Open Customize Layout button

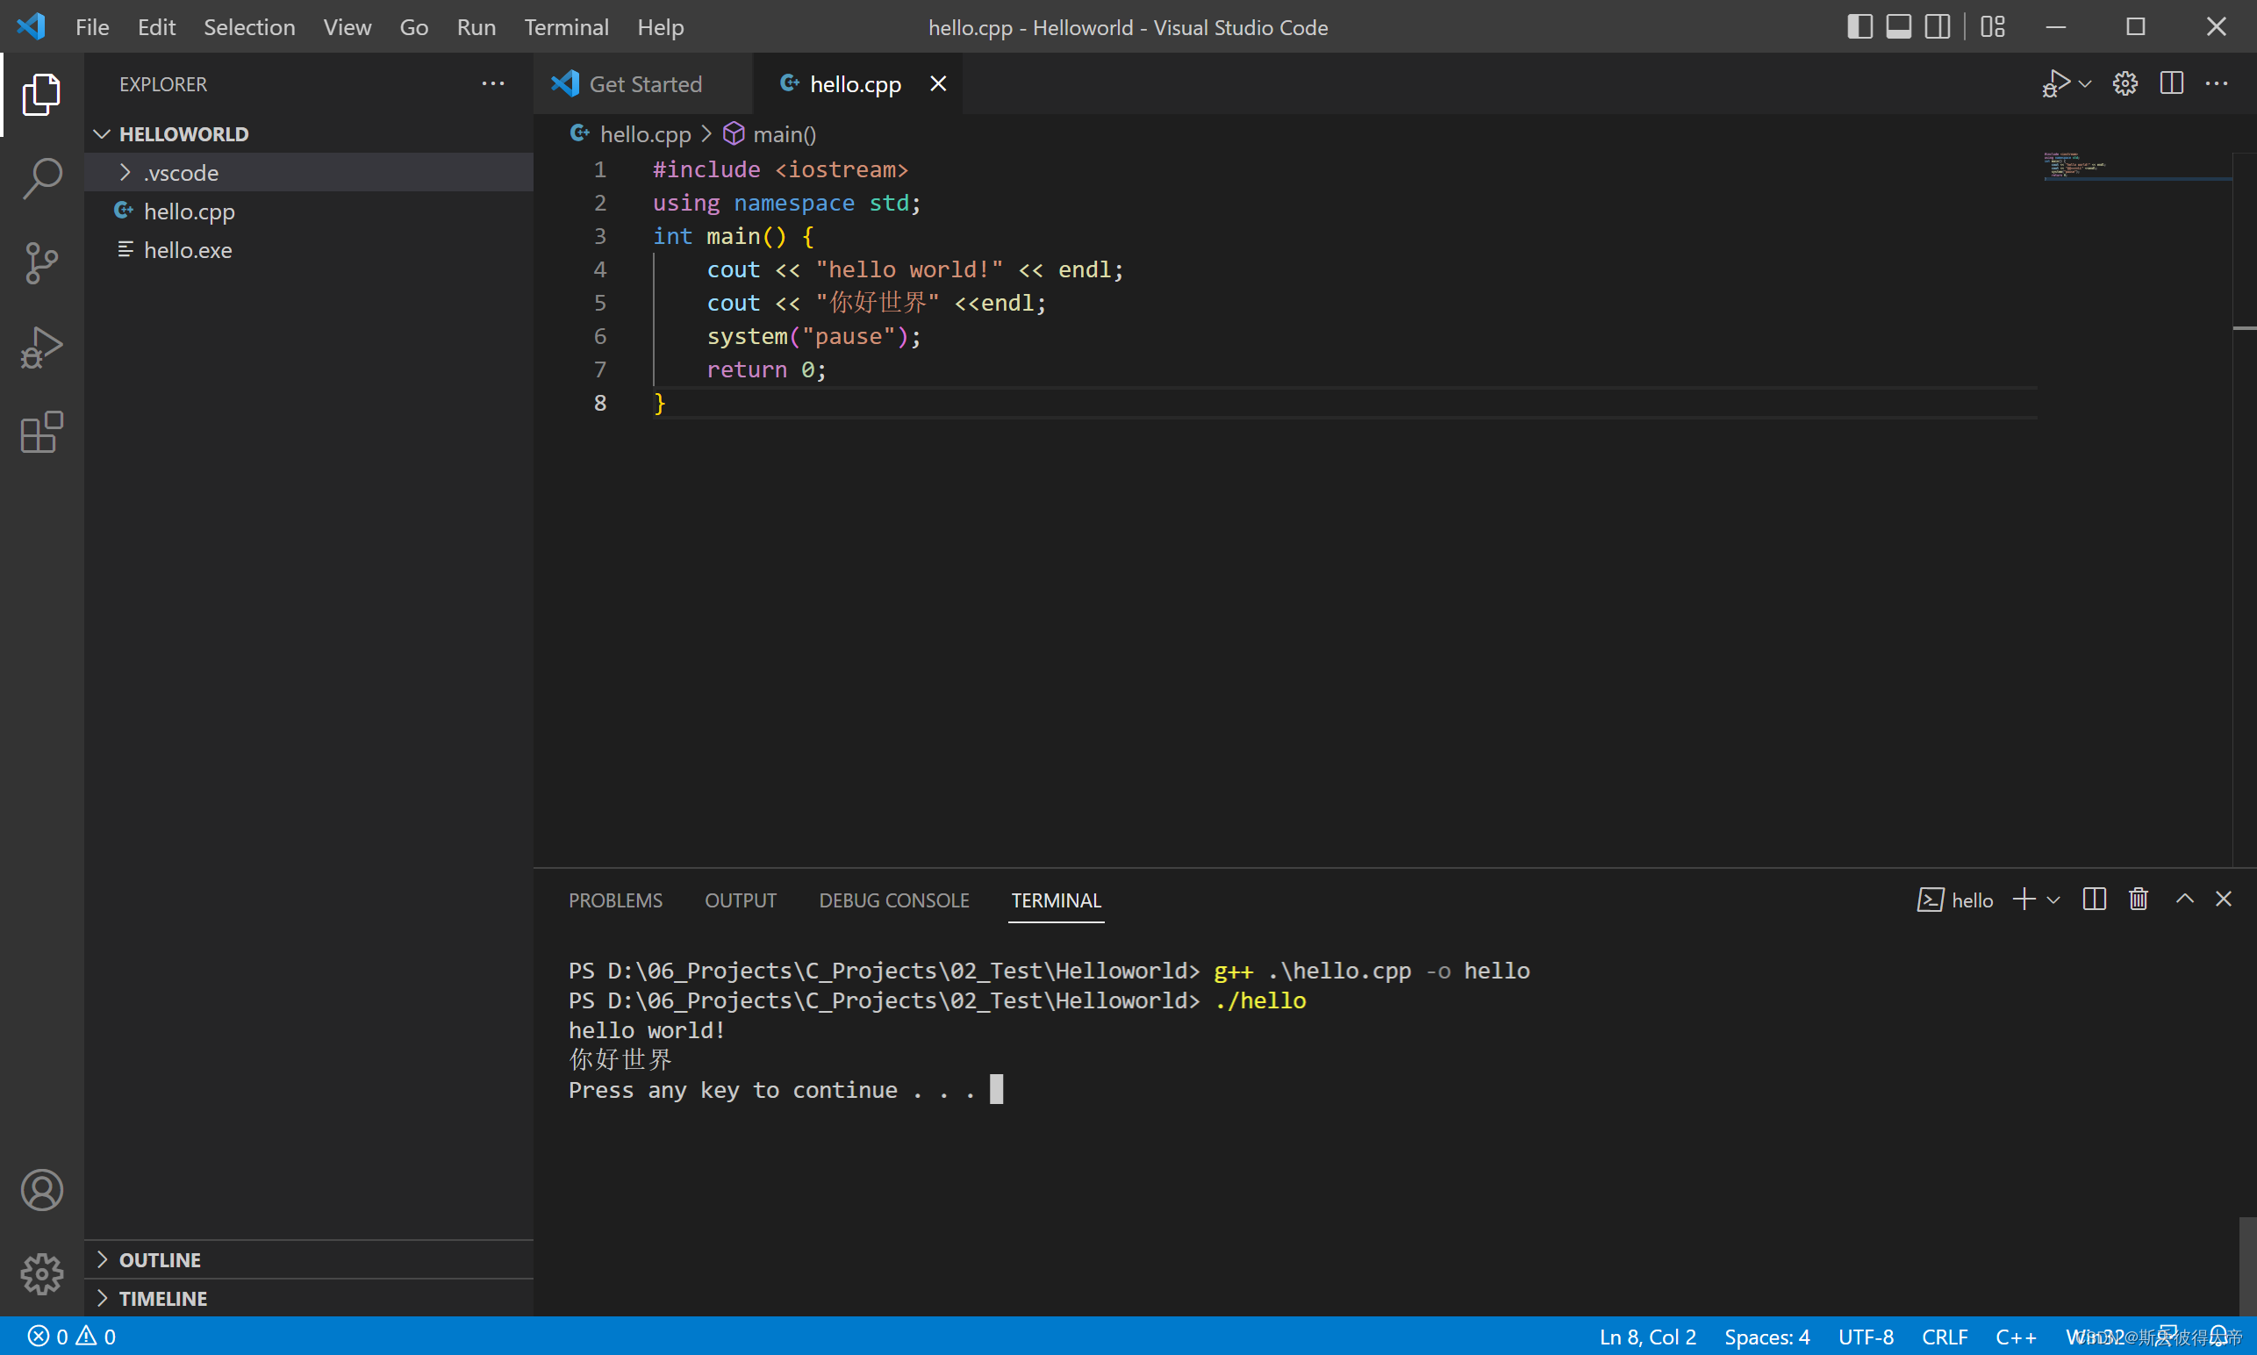click(1992, 26)
